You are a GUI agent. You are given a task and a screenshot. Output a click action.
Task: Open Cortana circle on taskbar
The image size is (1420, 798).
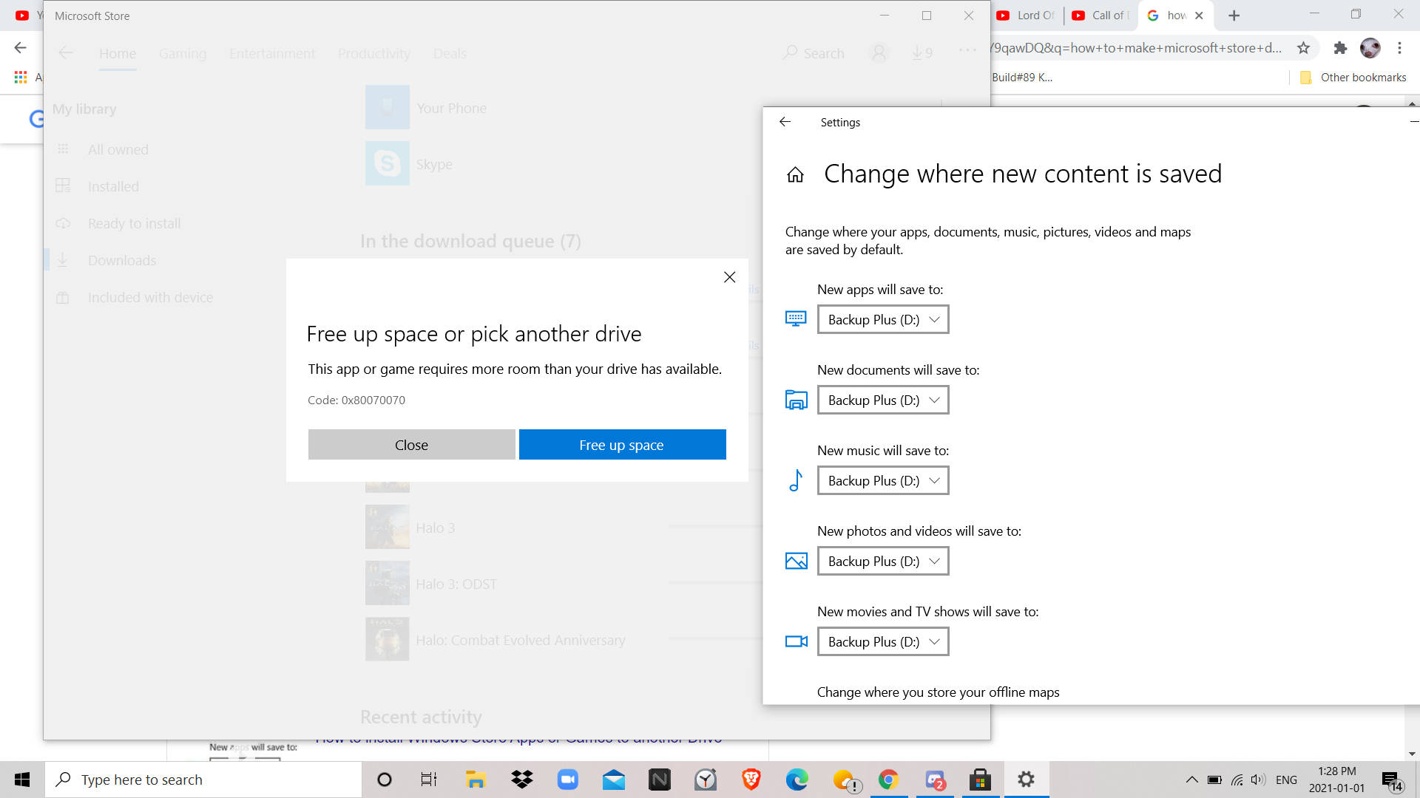385,780
